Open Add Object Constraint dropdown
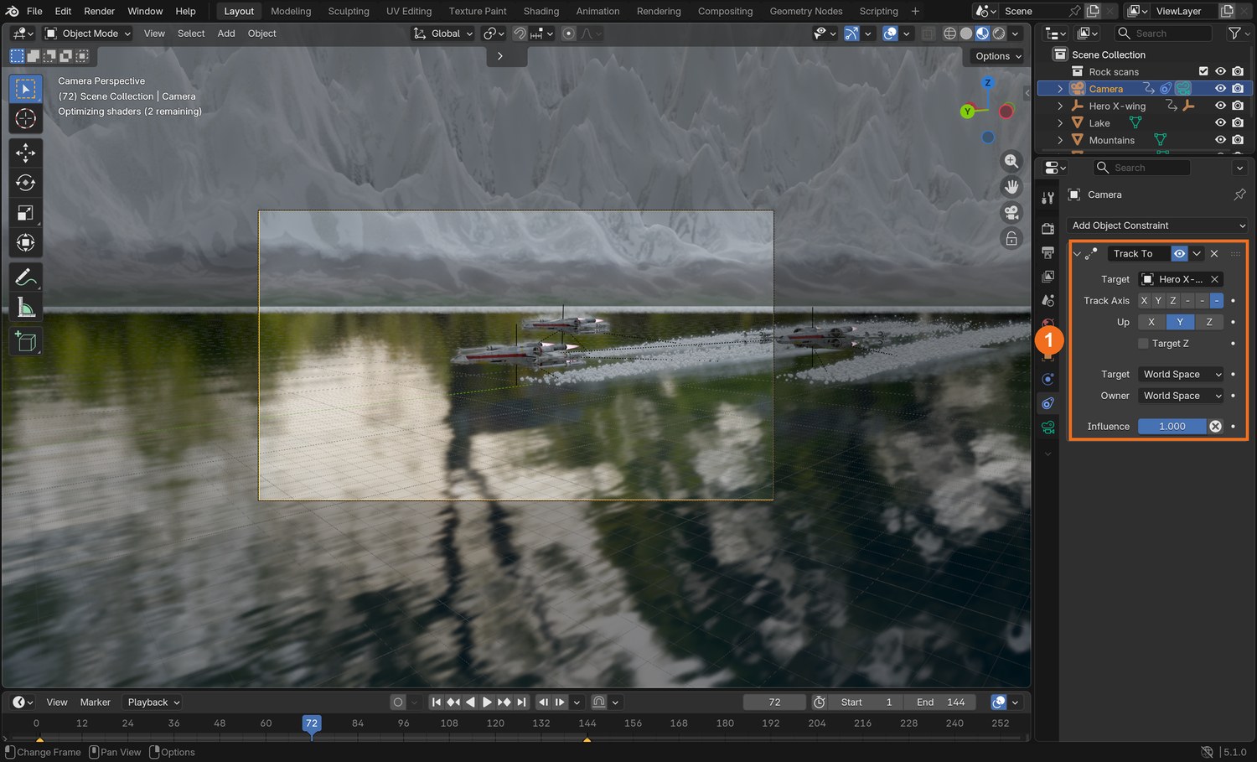The image size is (1257, 762). (1159, 225)
